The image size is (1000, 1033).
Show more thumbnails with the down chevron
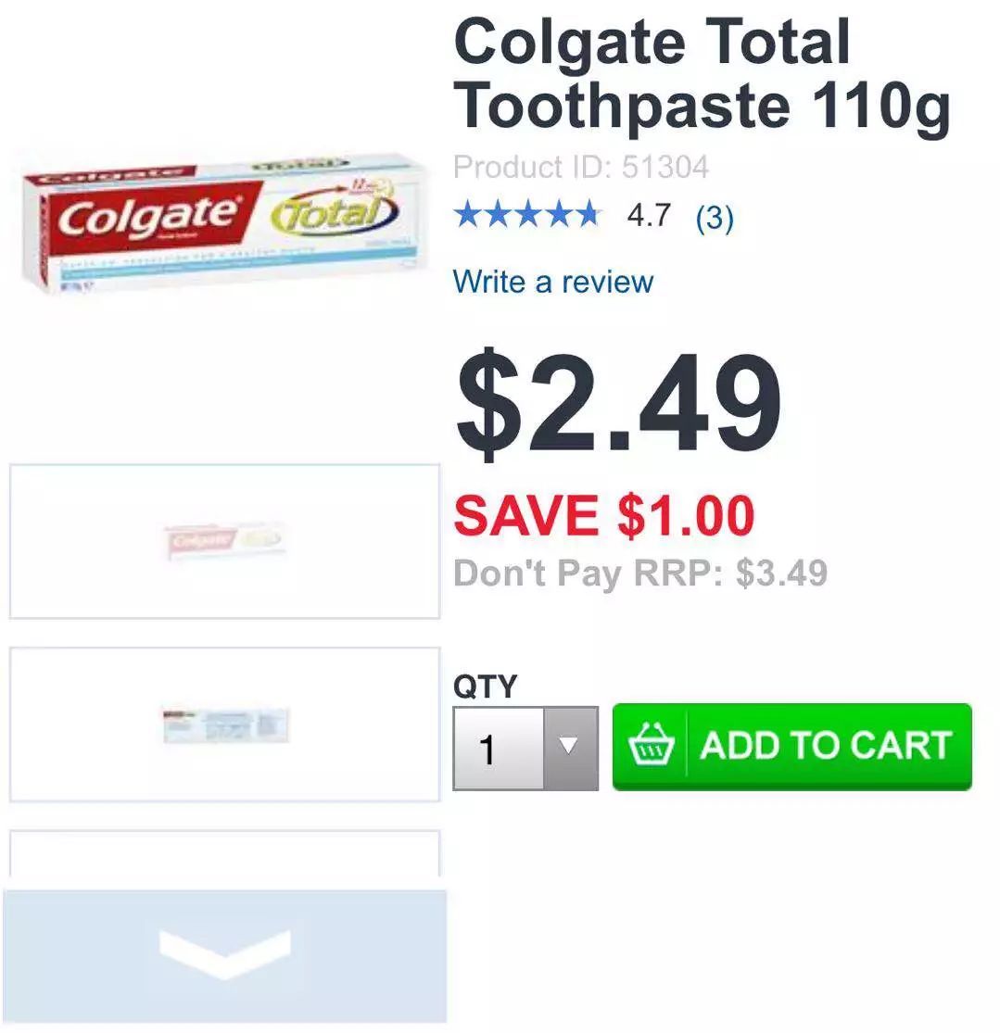tap(225, 956)
